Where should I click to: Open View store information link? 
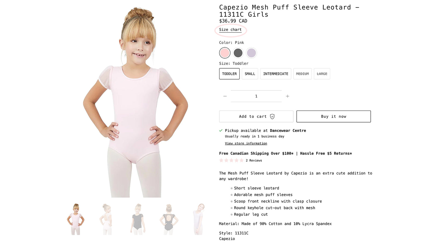tap(246, 143)
